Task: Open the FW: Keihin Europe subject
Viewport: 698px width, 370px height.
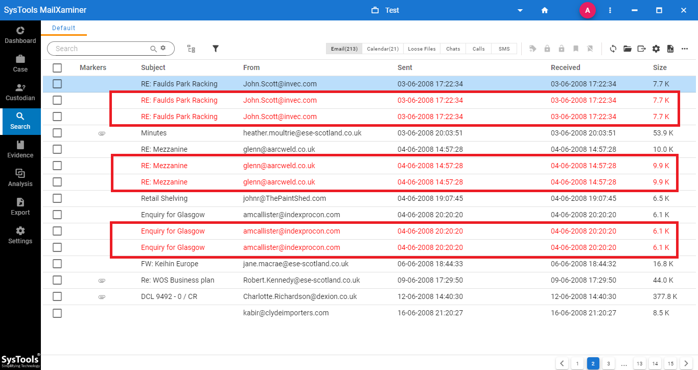Action: pos(170,264)
